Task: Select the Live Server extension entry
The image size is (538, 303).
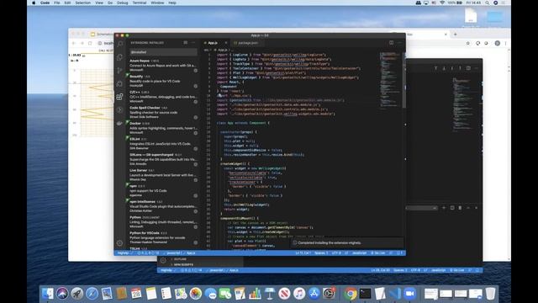Action: (x=163, y=175)
